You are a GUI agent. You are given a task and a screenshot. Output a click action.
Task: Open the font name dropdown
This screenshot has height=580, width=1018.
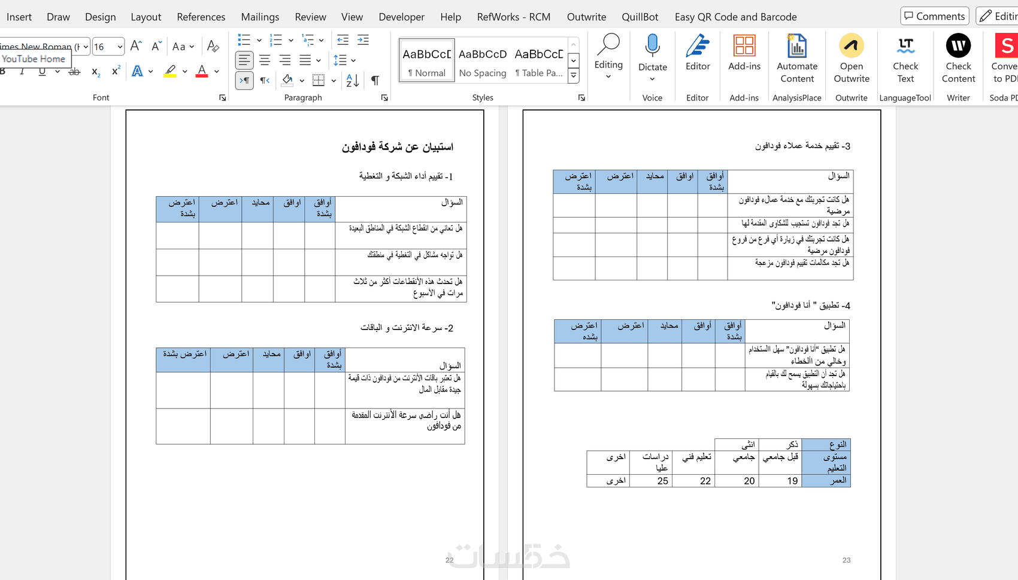(x=86, y=47)
